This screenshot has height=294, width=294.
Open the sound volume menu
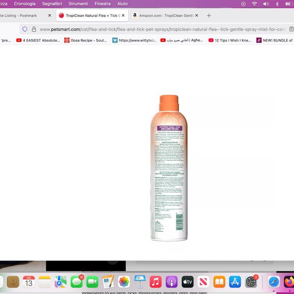point(266,4)
